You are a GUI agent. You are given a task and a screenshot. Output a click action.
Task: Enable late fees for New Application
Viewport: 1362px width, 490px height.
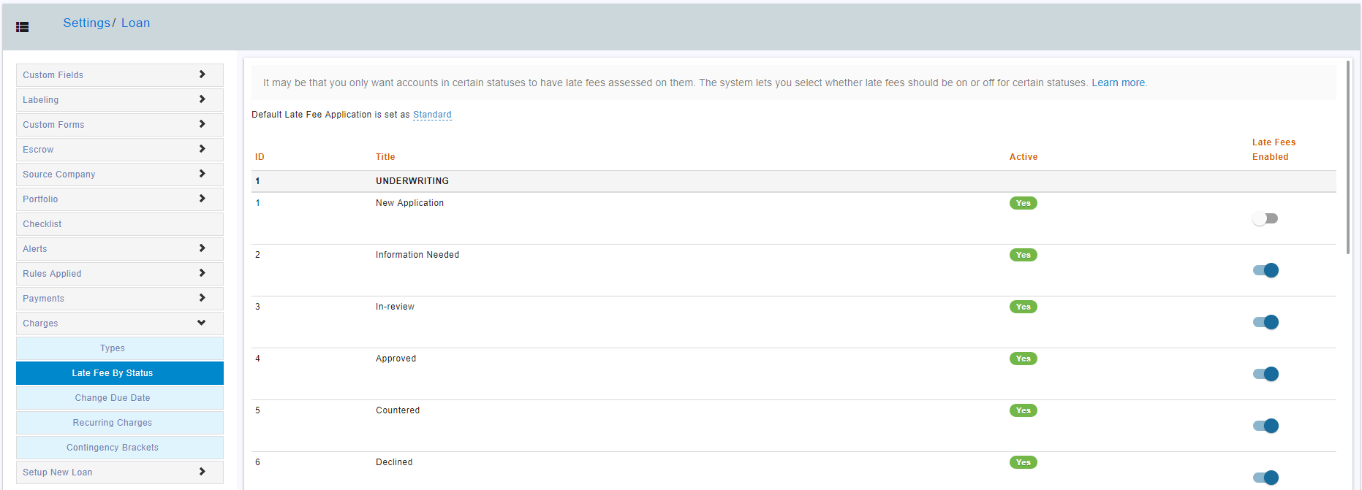[1265, 218]
